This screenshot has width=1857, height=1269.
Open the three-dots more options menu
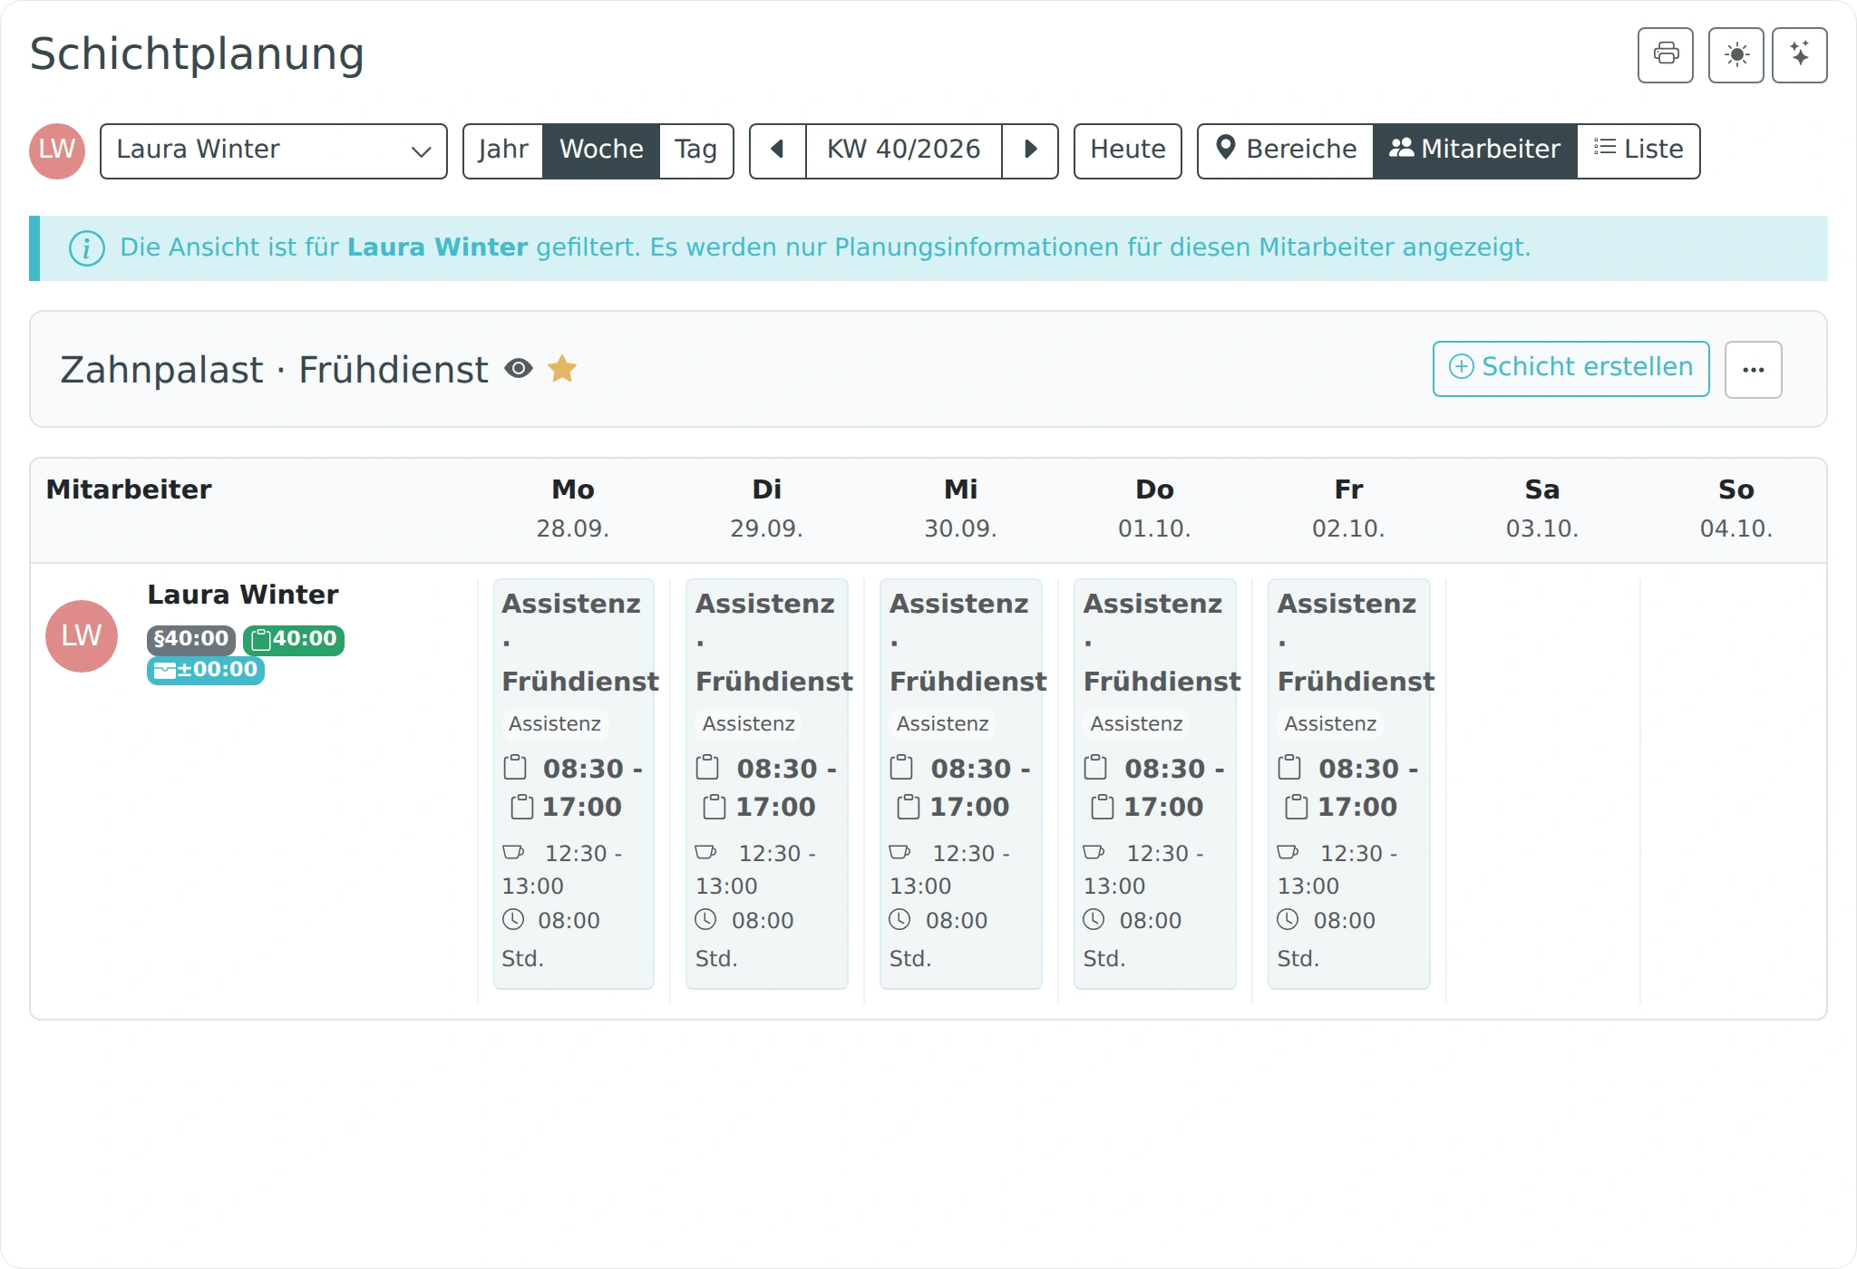point(1753,369)
